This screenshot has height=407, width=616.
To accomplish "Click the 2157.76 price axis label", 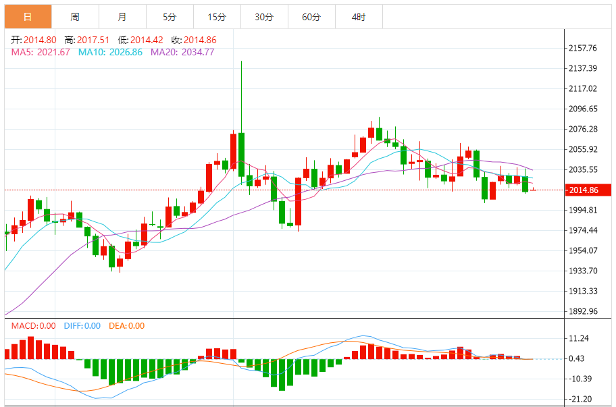I will click(x=583, y=49).
